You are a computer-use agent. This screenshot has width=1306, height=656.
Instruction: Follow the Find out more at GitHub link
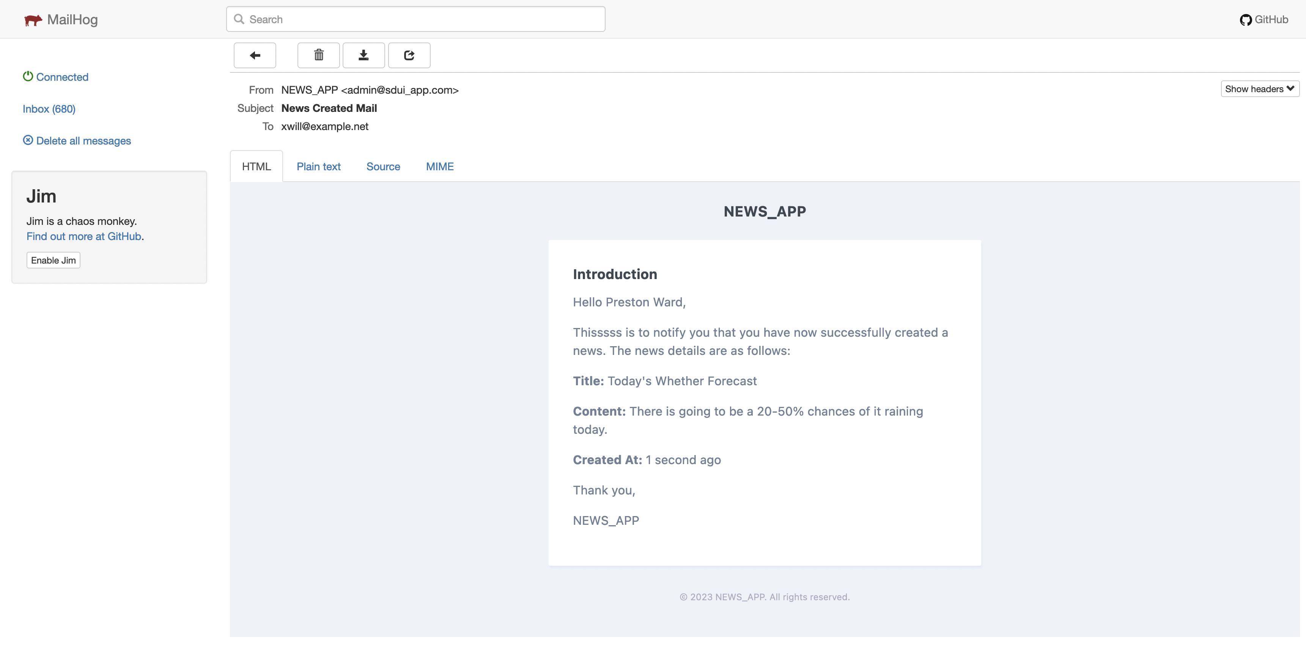click(x=83, y=236)
